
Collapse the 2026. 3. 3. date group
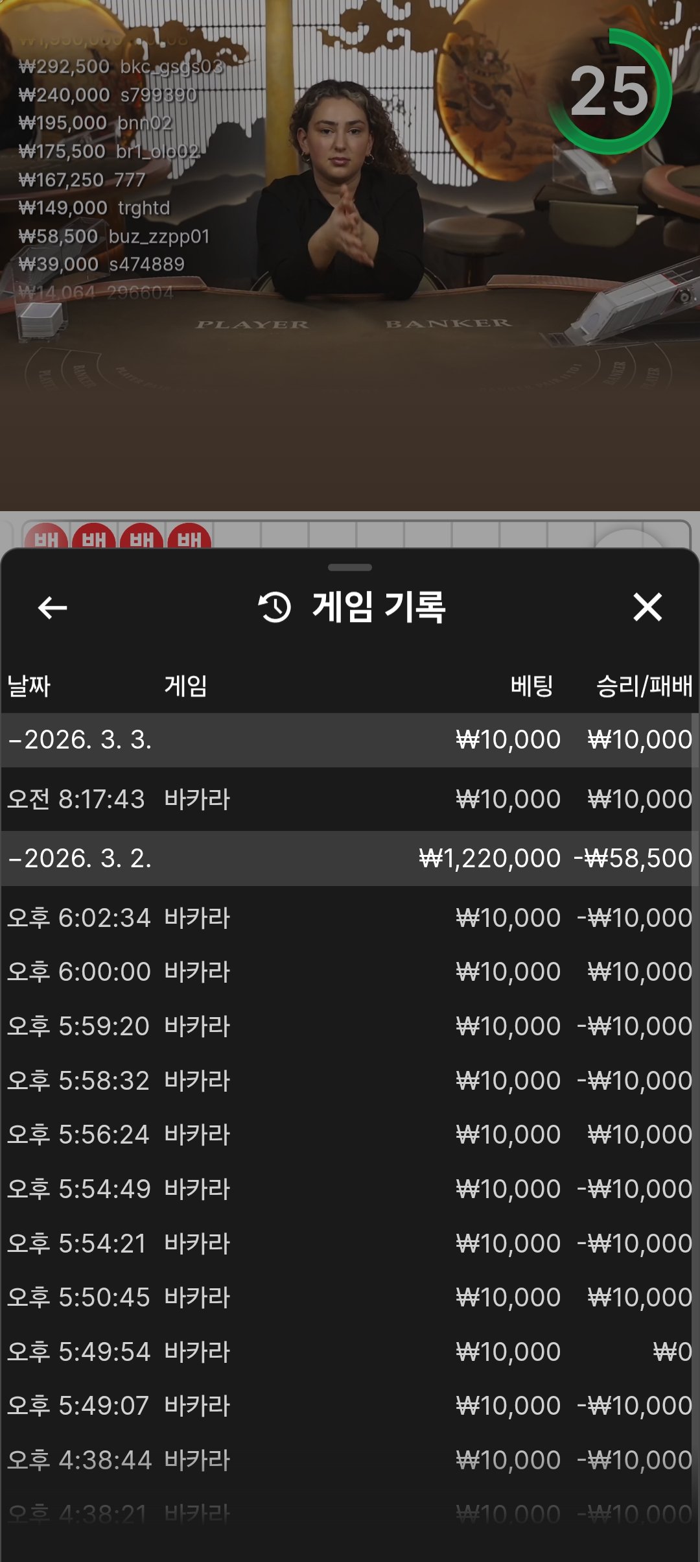(x=80, y=740)
